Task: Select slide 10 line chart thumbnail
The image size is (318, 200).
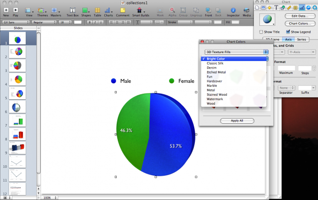Action: tap(17, 161)
